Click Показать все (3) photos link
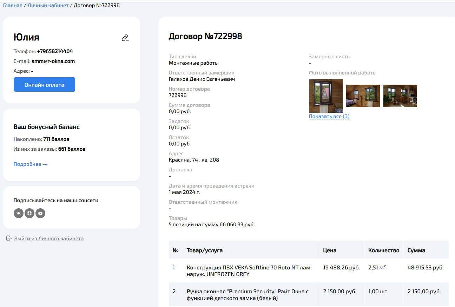Viewport: 455px width, 307px height. [x=329, y=116]
